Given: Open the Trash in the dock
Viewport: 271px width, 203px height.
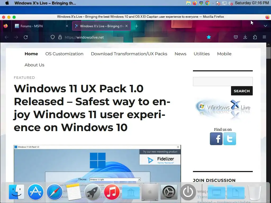Looking at the screenshot, I should (x=255, y=192).
